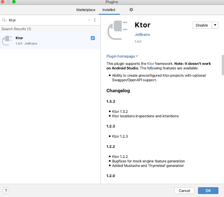Image resolution: width=224 pixels, height=197 pixels.
Task: Click the Ktor search input field
Action: (x=47, y=20)
